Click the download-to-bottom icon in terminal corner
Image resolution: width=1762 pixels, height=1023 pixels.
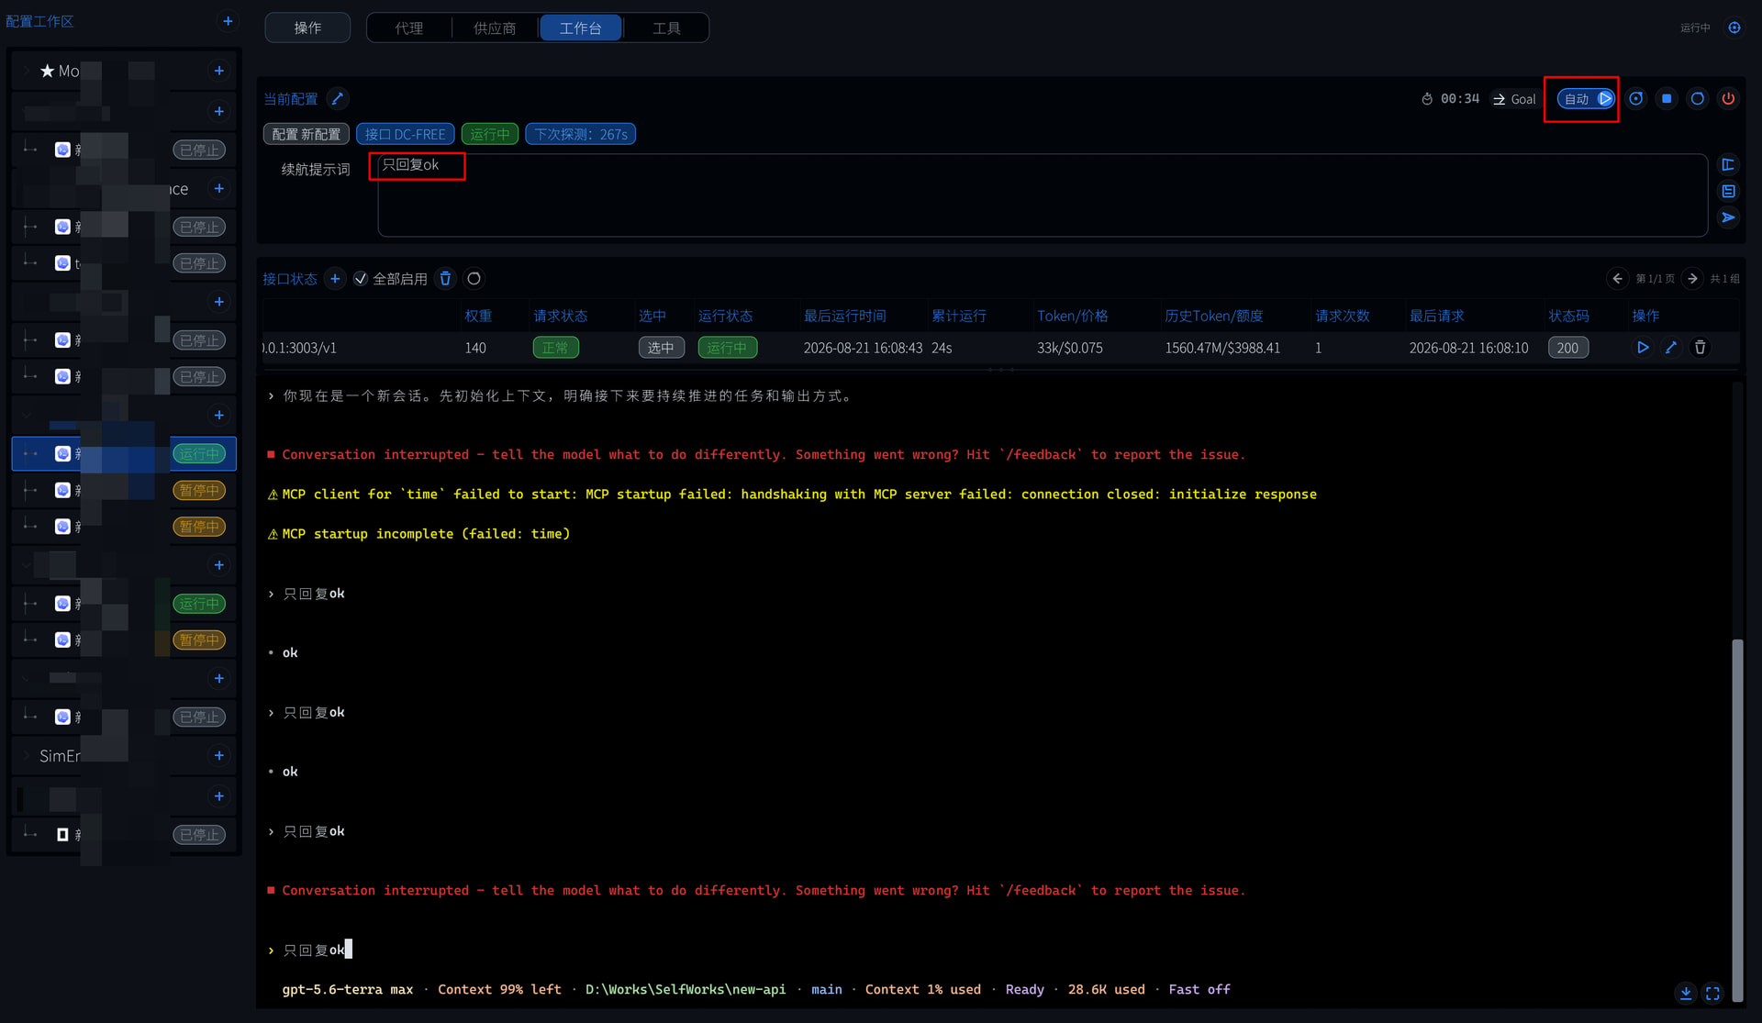[x=1686, y=993]
